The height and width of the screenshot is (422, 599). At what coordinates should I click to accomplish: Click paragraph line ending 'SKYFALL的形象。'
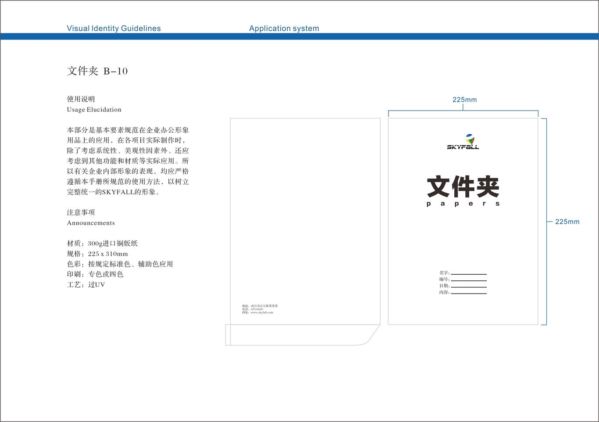point(113,192)
